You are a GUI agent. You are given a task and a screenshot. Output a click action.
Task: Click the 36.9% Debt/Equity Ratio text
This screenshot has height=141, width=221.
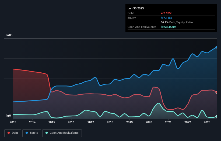pos(177,22)
